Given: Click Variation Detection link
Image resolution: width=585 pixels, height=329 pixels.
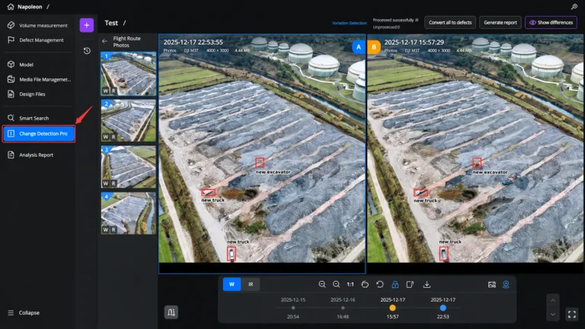Looking at the screenshot, I should pos(349,23).
